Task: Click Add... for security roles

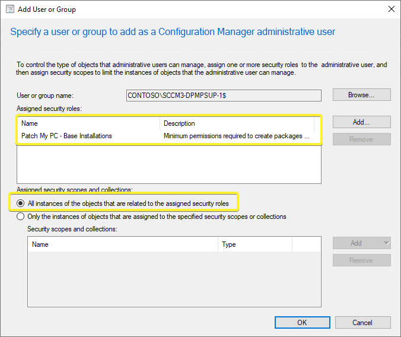Action: [x=362, y=122]
